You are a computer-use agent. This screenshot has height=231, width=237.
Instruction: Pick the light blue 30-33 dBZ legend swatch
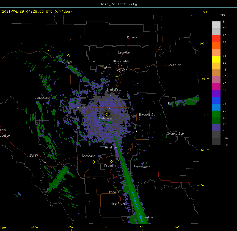(x=216, y=107)
